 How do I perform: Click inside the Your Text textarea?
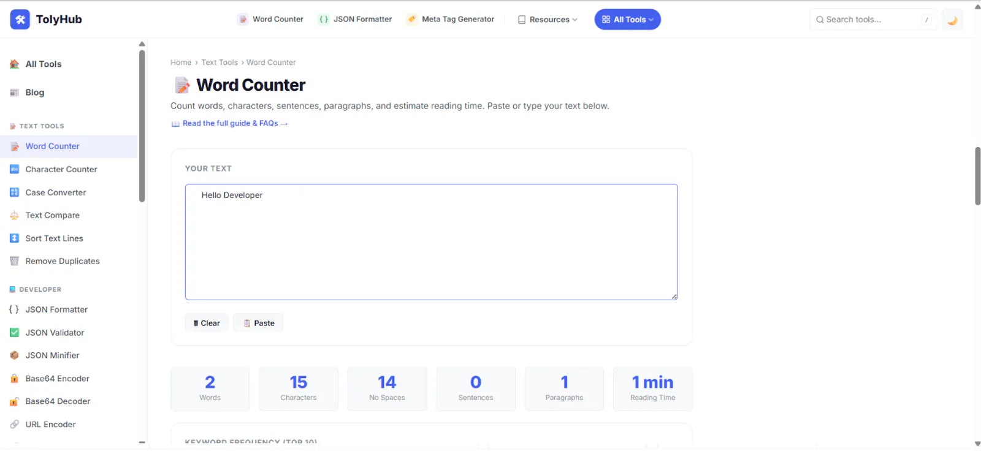432,242
